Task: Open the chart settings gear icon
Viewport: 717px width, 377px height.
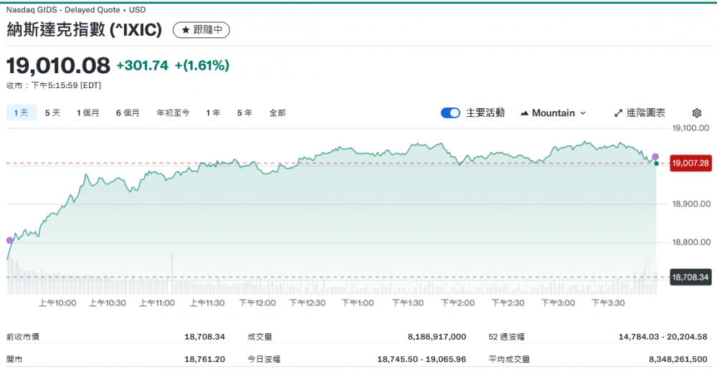Action: point(696,113)
